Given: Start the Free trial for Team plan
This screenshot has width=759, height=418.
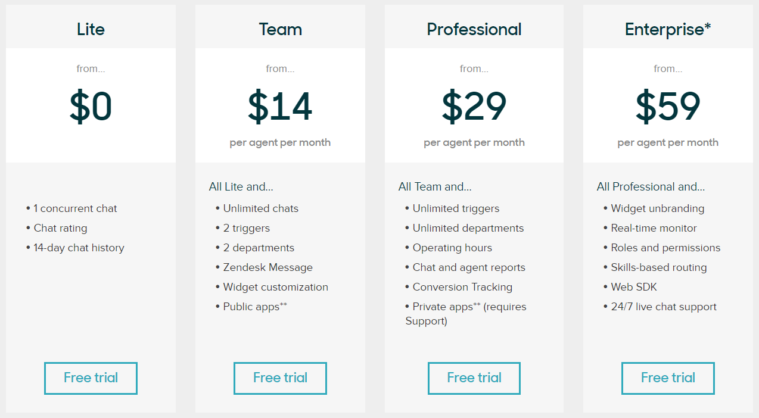Looking at the screenshot, I should point(280,378).
